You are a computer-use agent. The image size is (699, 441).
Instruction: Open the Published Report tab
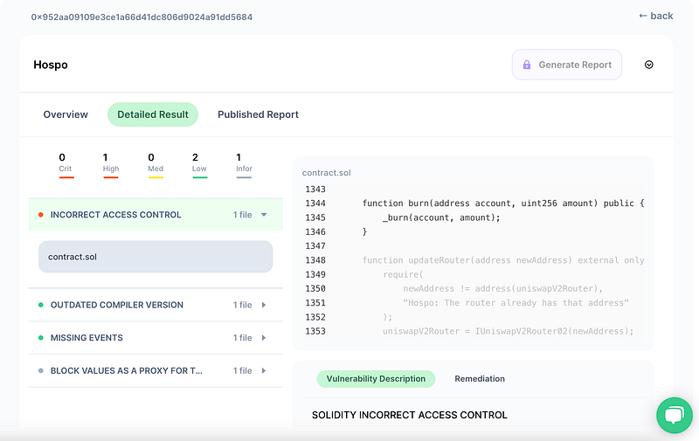point(258,114)
